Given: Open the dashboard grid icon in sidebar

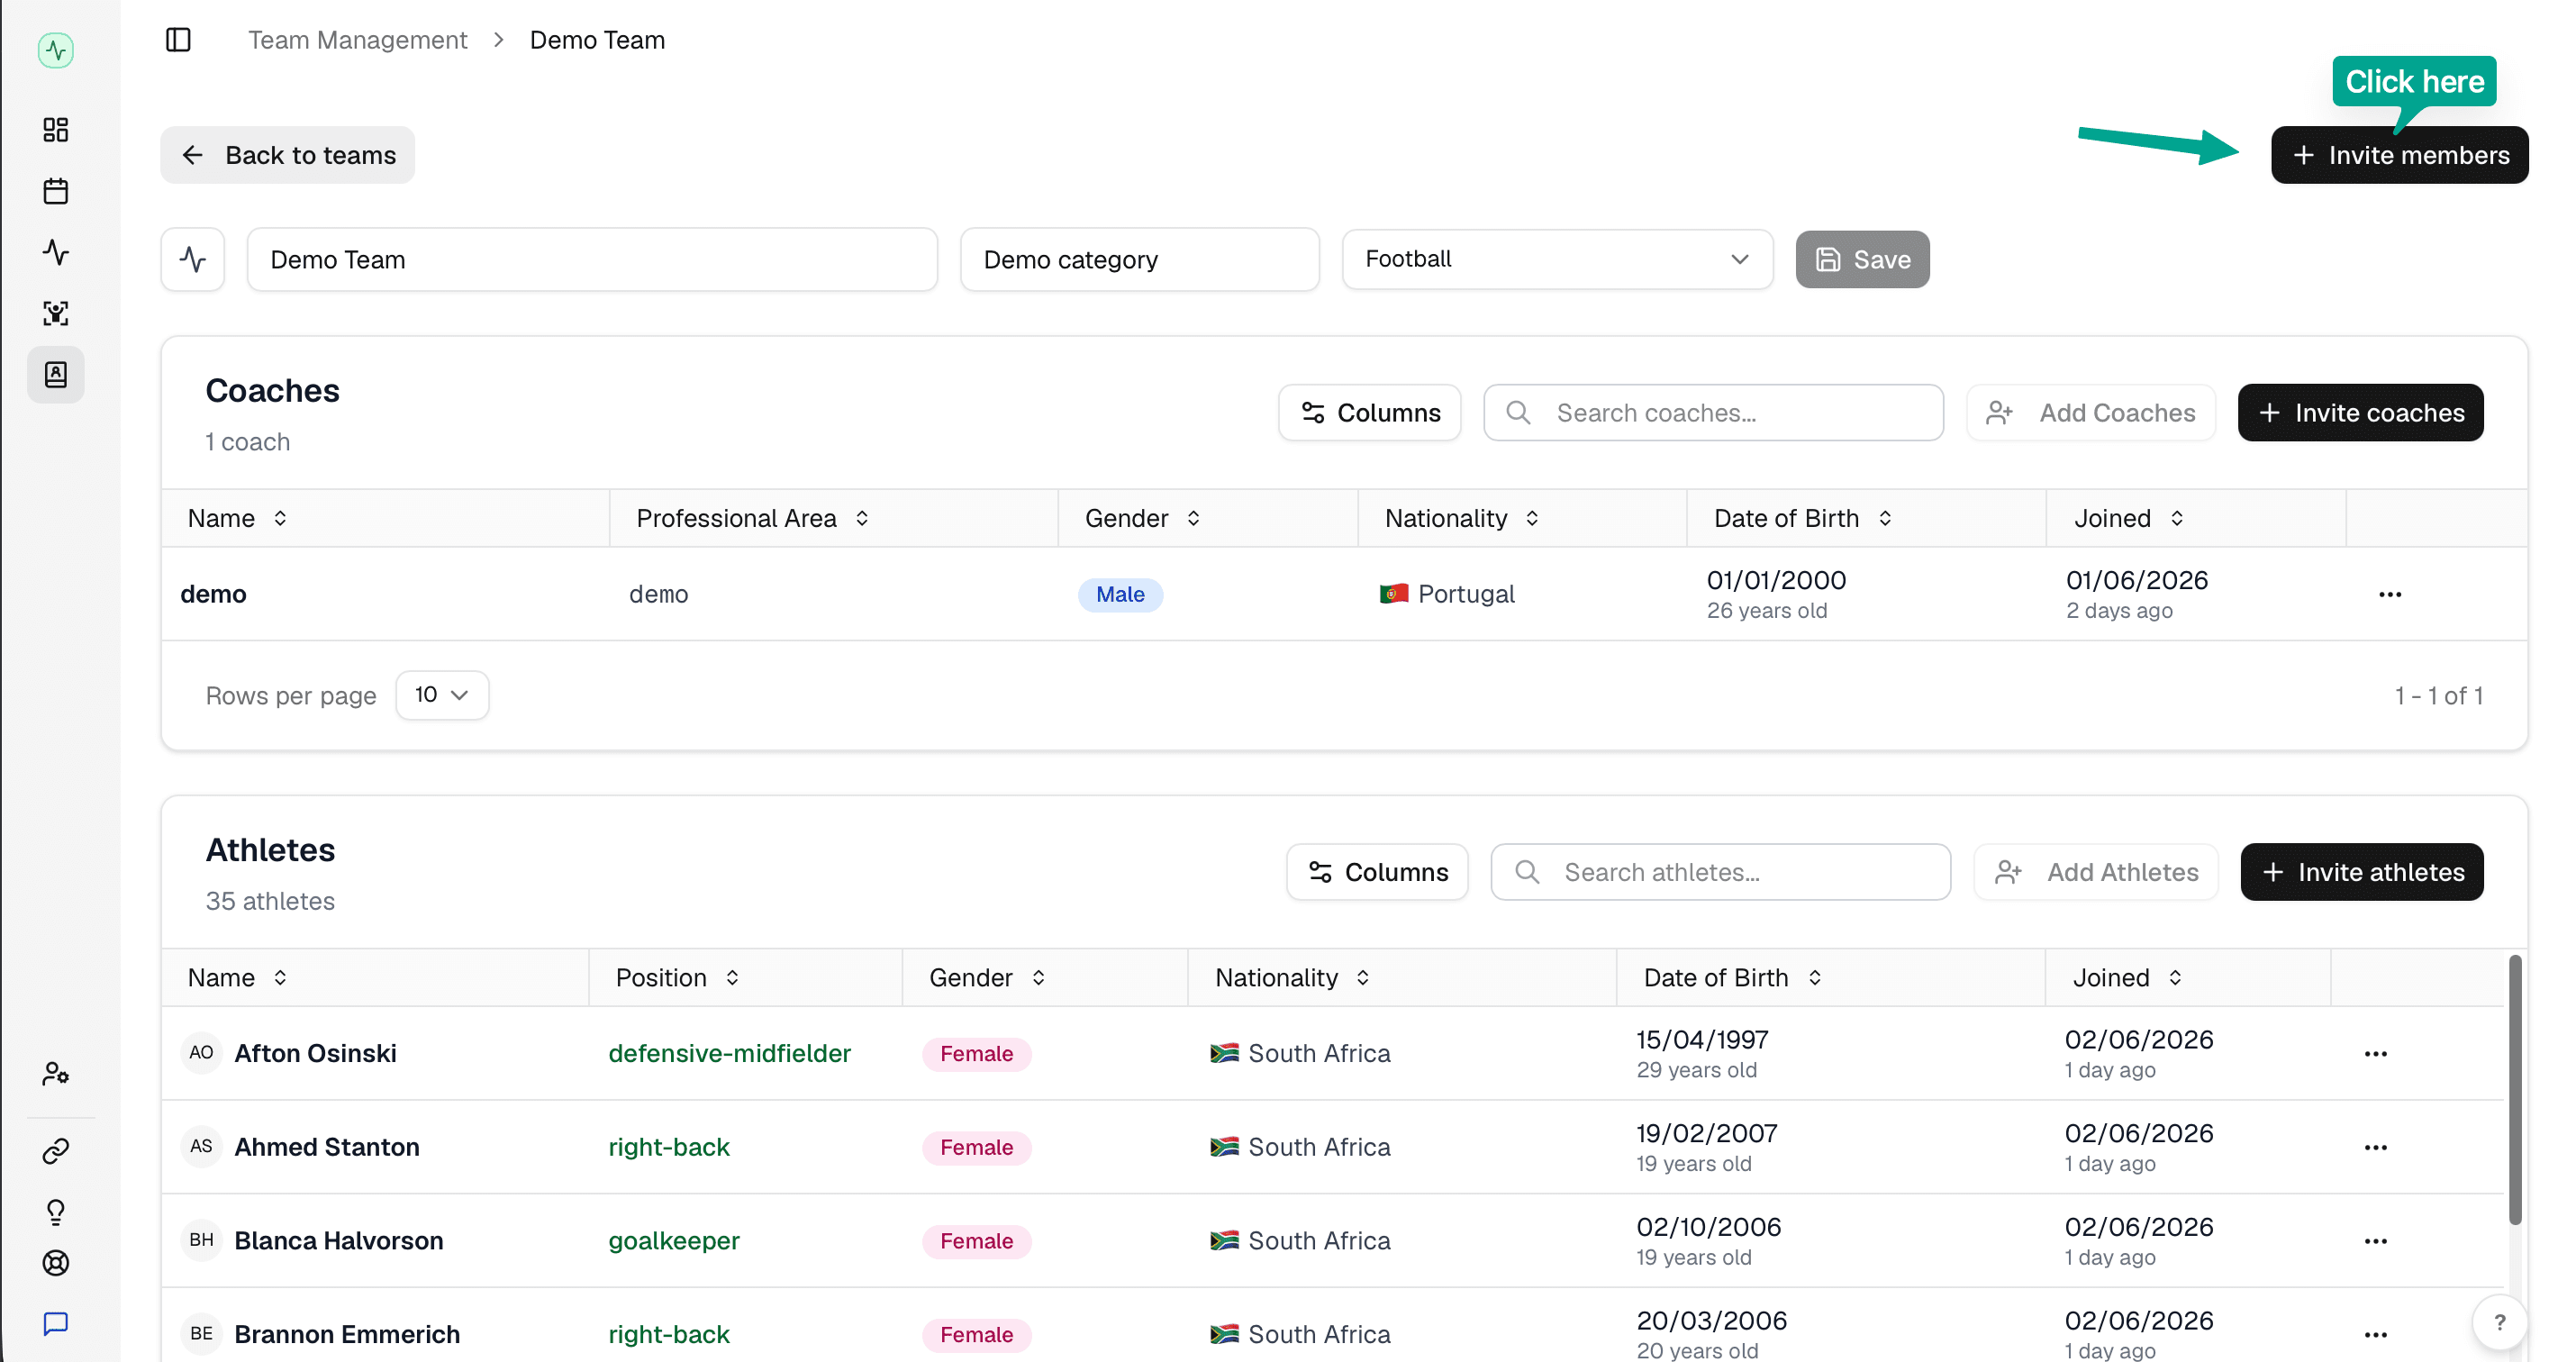Looking at the screenshot, I should tap(56, 130).
